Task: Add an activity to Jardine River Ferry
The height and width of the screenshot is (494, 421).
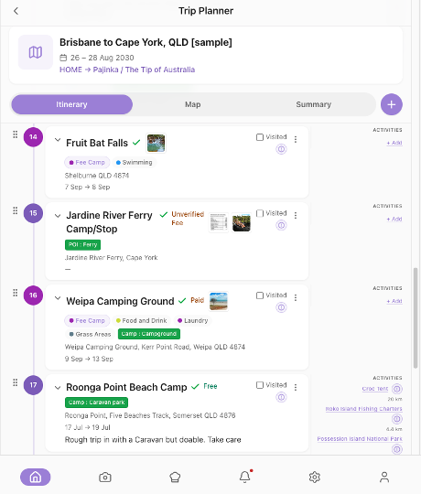Action: (394, 219)
